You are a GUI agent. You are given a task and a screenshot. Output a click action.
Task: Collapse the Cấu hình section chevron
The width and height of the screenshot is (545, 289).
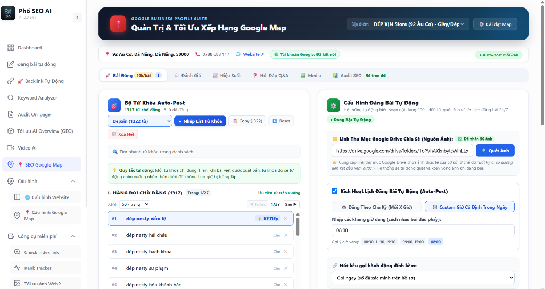click(x=72, y=181)
